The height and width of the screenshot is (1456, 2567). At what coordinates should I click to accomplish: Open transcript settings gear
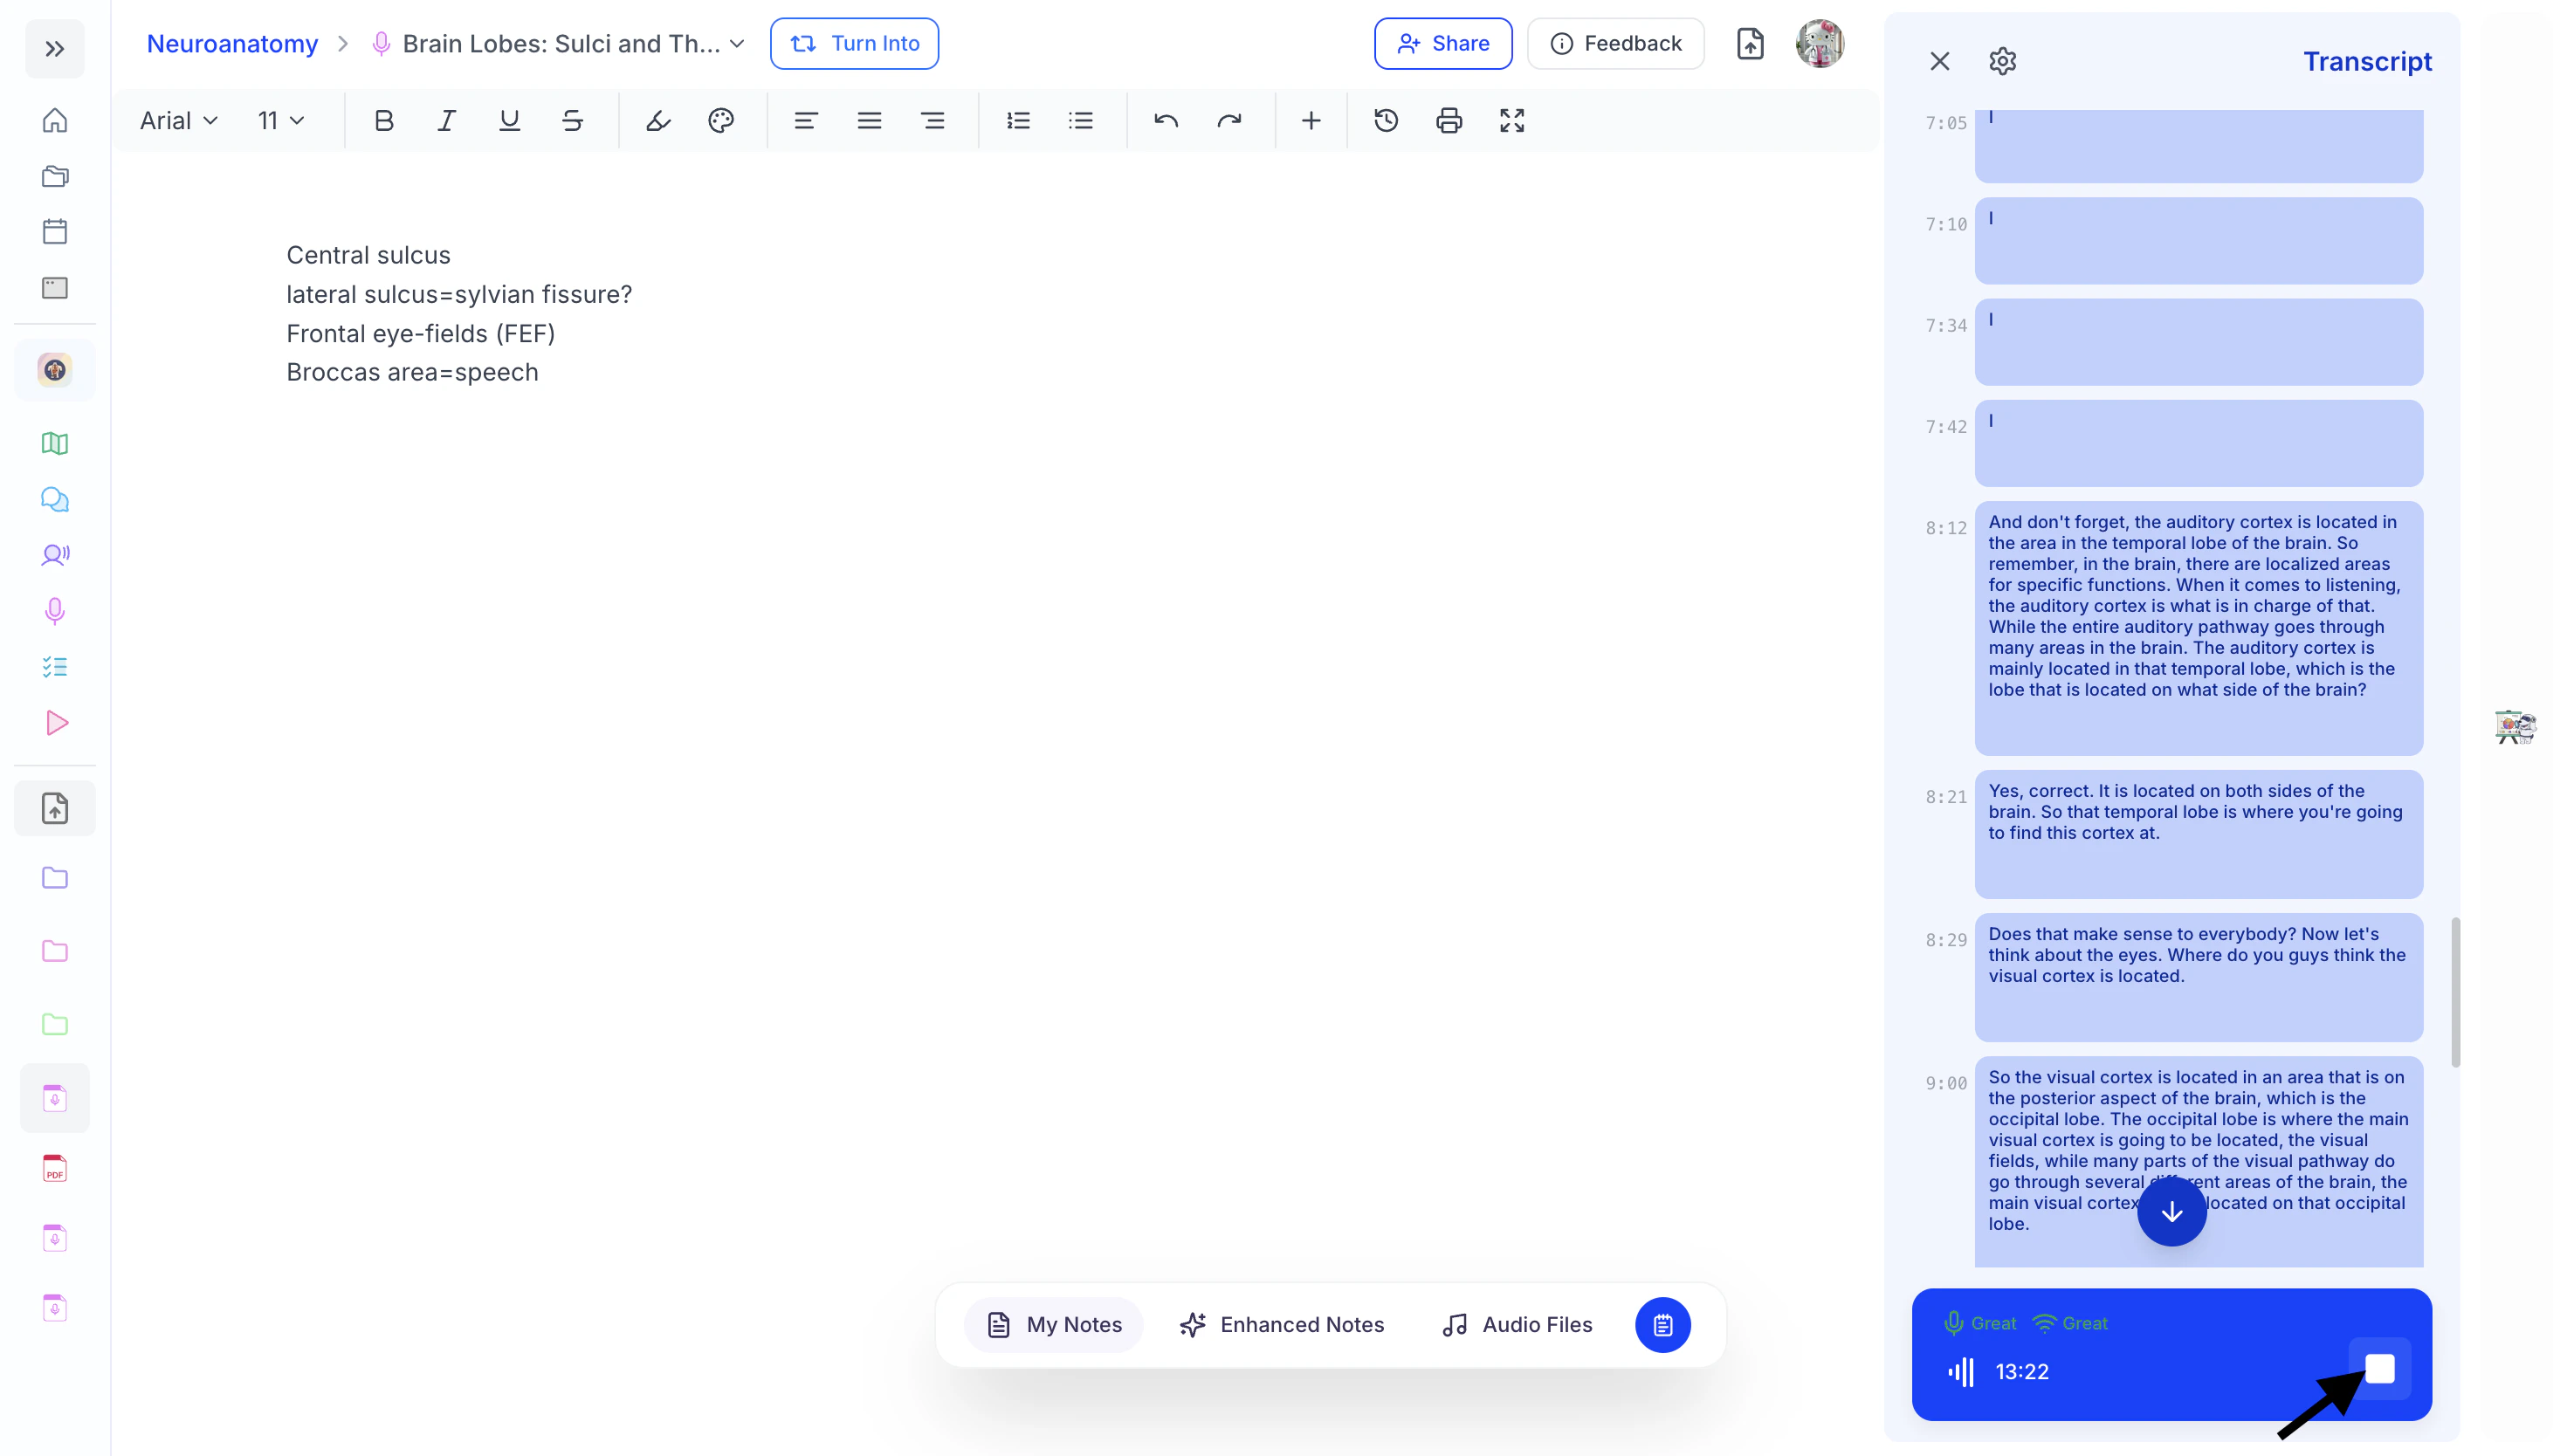coord(2002,62)
